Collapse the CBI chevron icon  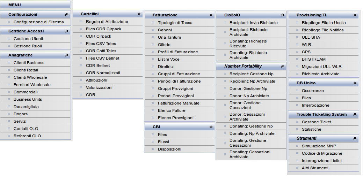[211, 127]
